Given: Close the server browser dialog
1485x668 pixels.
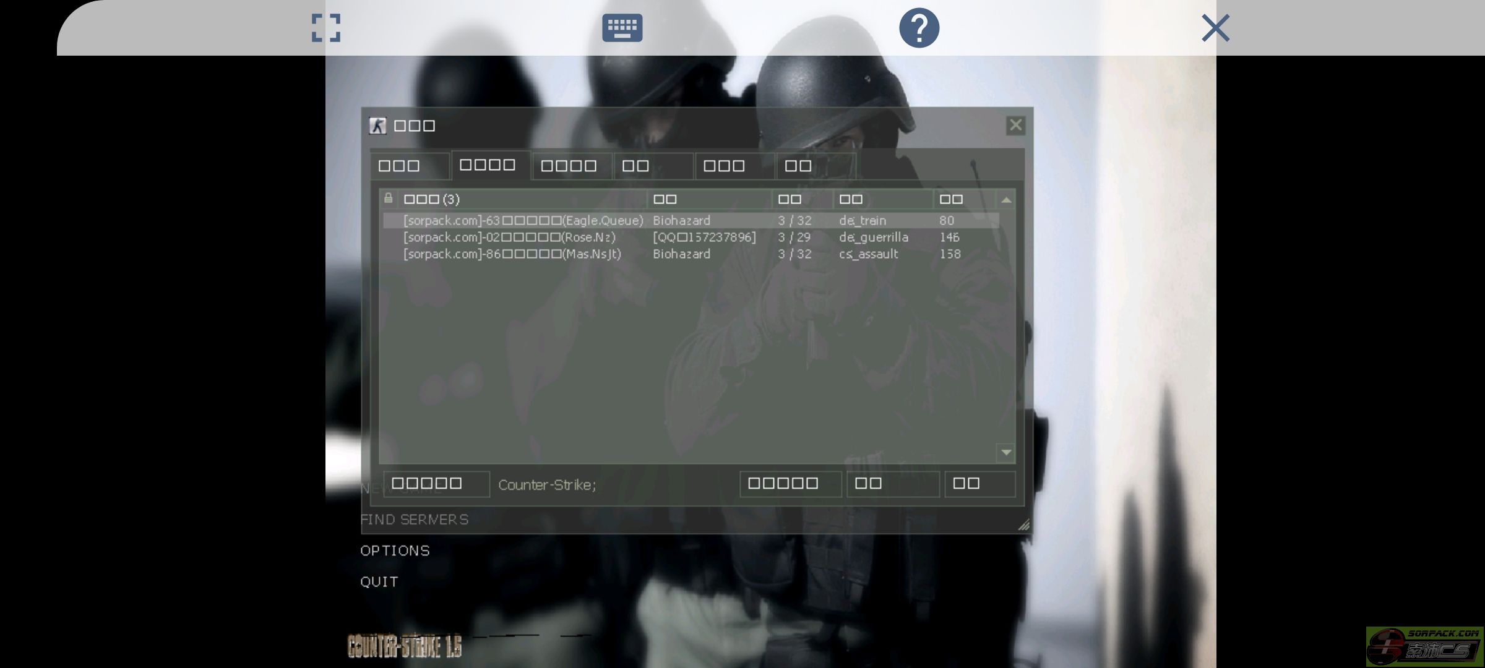Looking at the screenshot, I should pos(1015,126).
